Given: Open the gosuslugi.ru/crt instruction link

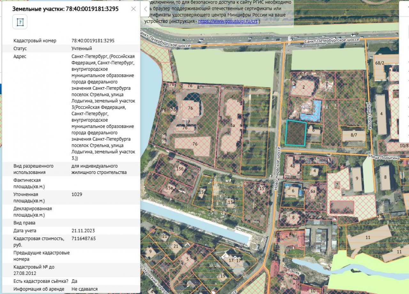Looking at the screenshot, I should [228, 21].
